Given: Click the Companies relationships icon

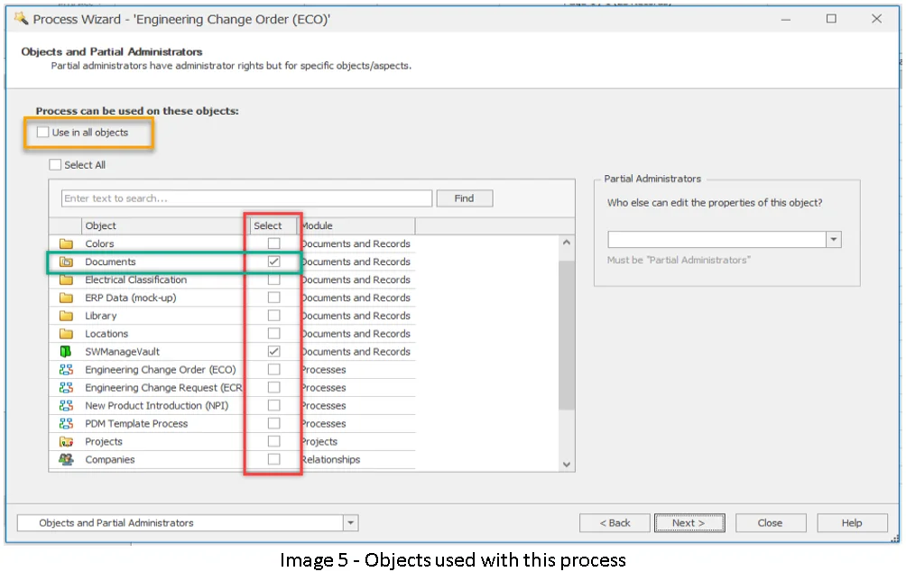Looking at the screenshot, I should point(66,460).
